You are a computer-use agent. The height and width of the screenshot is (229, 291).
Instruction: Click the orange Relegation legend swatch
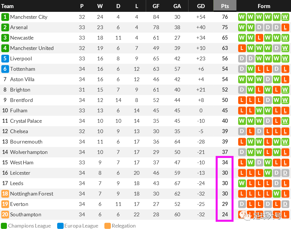click(108, 226)
